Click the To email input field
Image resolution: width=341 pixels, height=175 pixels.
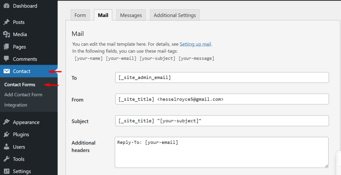point(222,77)
